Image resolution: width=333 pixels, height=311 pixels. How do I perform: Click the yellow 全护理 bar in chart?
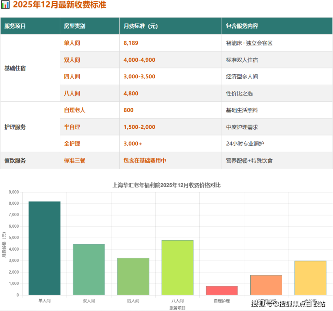310,278
